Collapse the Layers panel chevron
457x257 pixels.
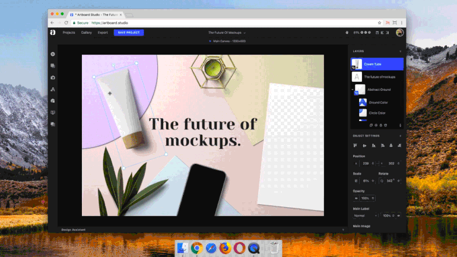[400, 51]
